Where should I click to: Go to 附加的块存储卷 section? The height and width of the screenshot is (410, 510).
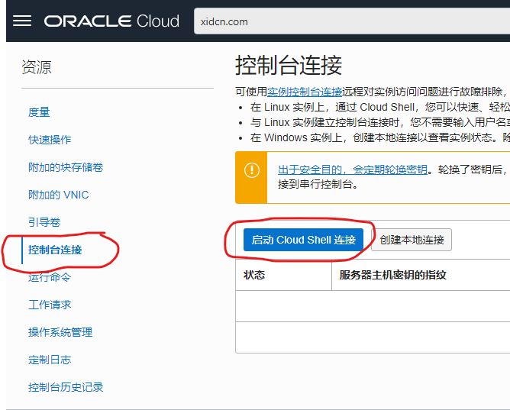click(66, 167)
